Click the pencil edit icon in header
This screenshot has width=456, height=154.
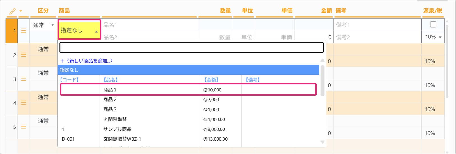pos(12,11)
